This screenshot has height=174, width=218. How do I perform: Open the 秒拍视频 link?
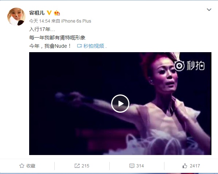[x=94, y=46]
